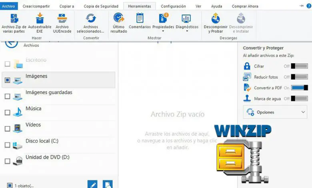This screenshot has width=312, height=188.
Task: Turn off the Convertir a PDF switch
Action: coord(299,88)
